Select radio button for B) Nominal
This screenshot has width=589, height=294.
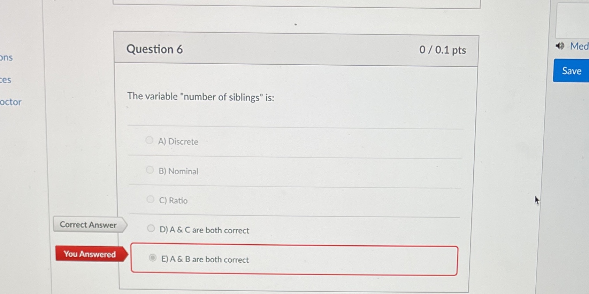click(x=150, y=170)
